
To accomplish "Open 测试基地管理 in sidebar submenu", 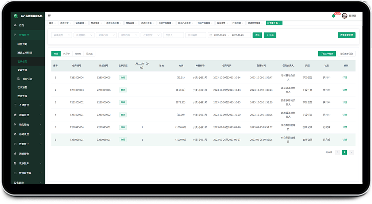I will pyautogui.click(x=24, y=53).
